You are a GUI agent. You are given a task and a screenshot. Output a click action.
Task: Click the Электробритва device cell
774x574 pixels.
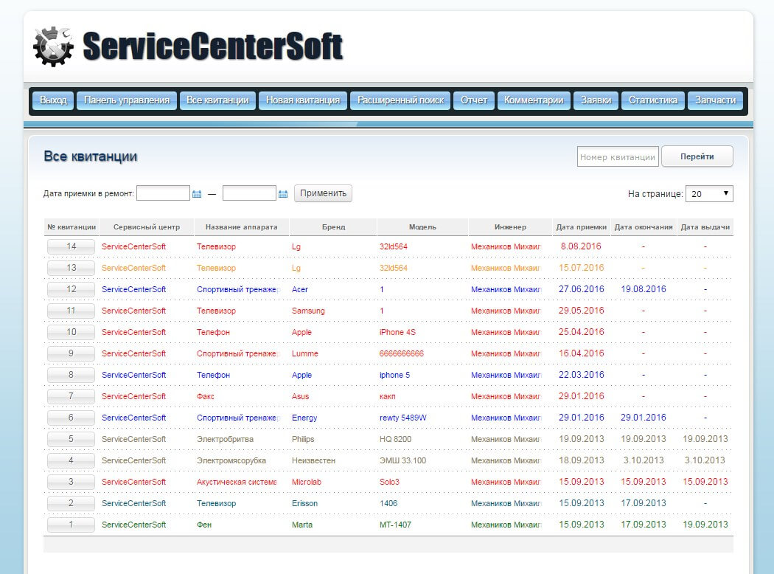(225, 439)
